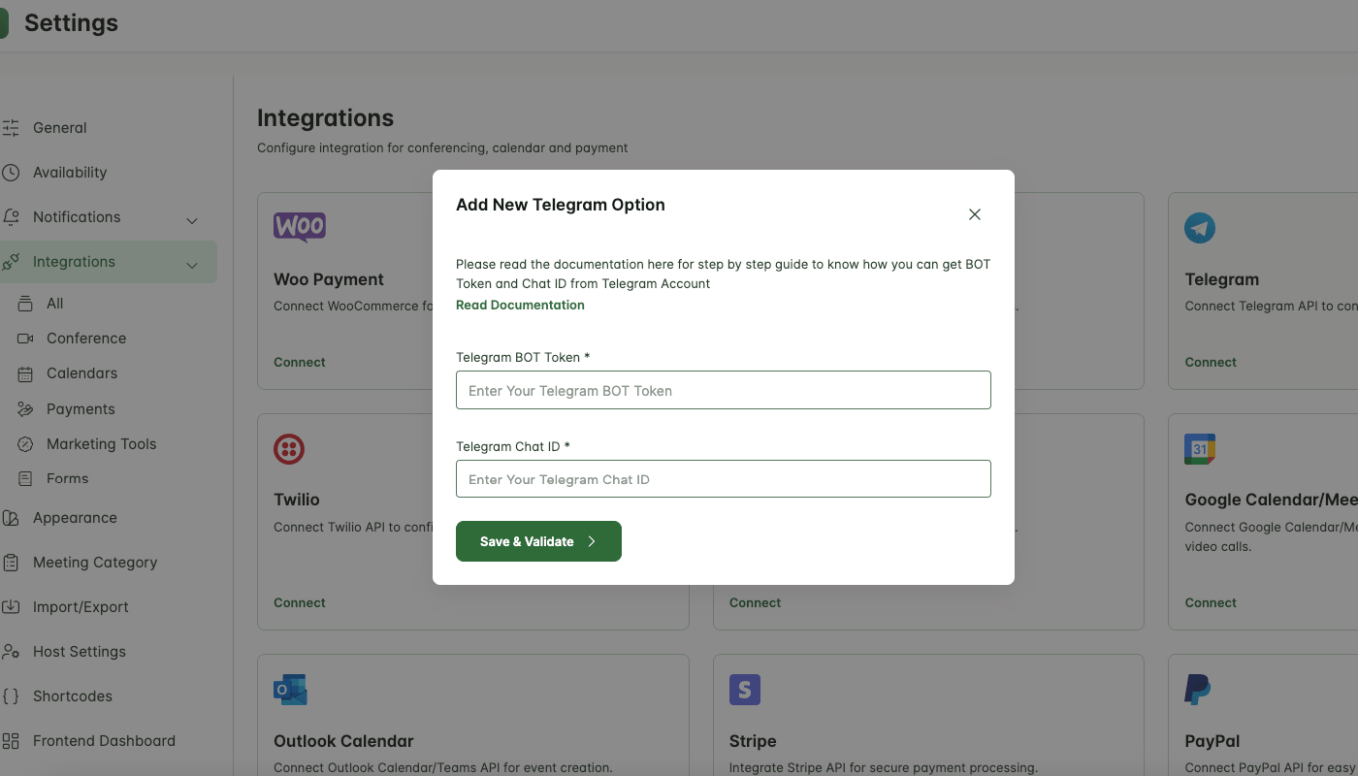Click the Google Calendar icon
This screenshot has height=776, width=1358.
pyautogui.click(x=1200, y=449)
